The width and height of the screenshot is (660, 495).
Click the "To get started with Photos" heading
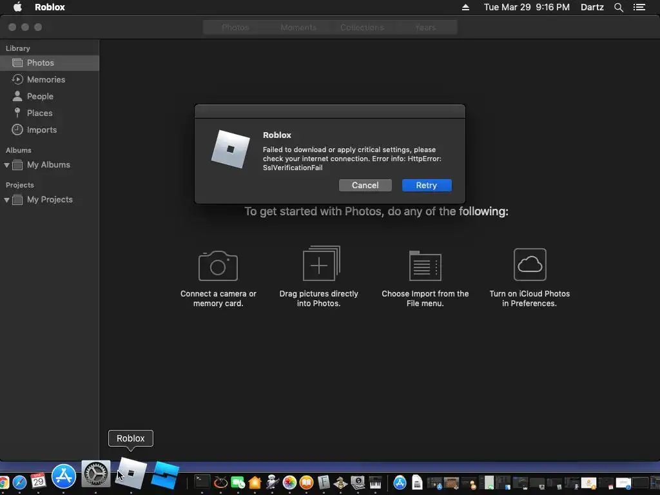[376, 211]
